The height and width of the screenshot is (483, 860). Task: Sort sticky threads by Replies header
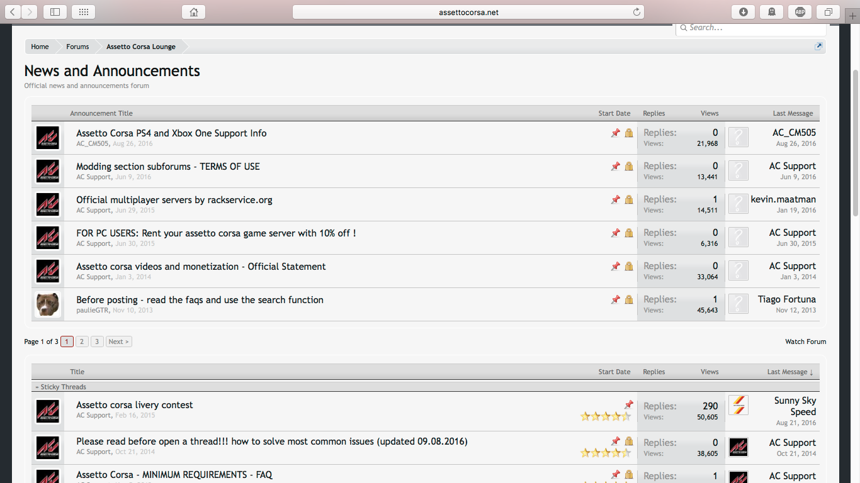pyautogui.click(x=653, y=372)
